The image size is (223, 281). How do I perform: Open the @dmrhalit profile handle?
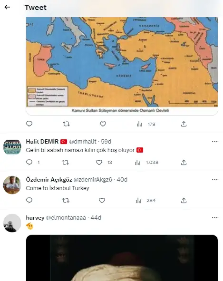click(83, 142)
